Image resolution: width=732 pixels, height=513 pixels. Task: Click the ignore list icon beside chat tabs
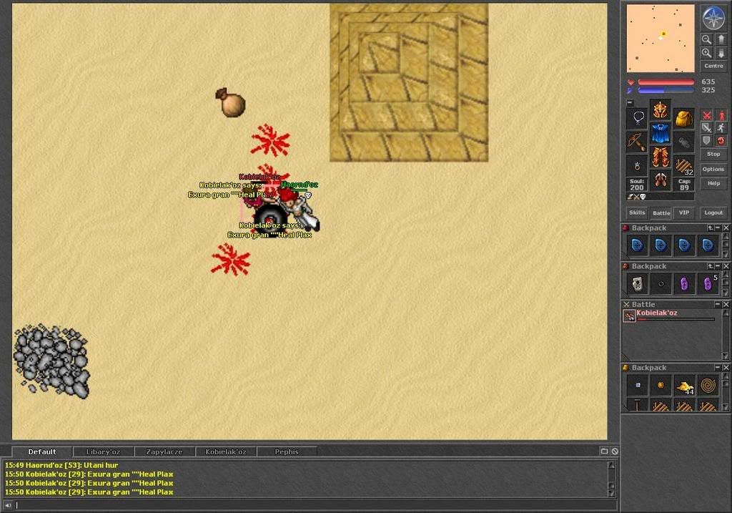point(615,451)
